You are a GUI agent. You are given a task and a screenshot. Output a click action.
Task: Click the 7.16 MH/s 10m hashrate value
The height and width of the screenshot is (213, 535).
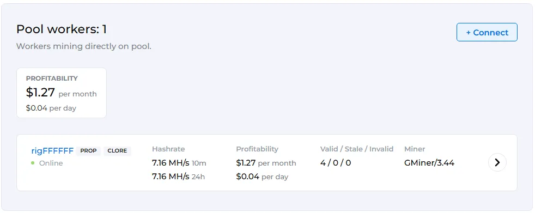179,163
